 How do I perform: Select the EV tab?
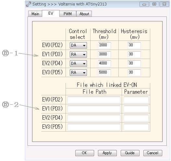coord(51,13)
